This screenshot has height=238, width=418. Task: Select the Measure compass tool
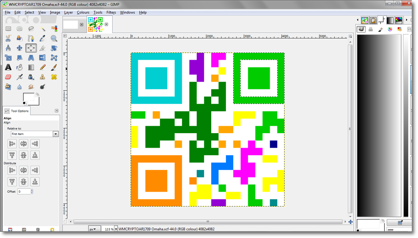pyautogui.click(x=8, y=48)
